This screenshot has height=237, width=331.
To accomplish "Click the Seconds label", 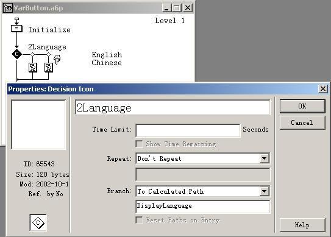I will [x=255, y=129].
